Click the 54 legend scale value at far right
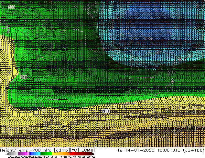This screenshot has height=158, width=205. [93, 157]
